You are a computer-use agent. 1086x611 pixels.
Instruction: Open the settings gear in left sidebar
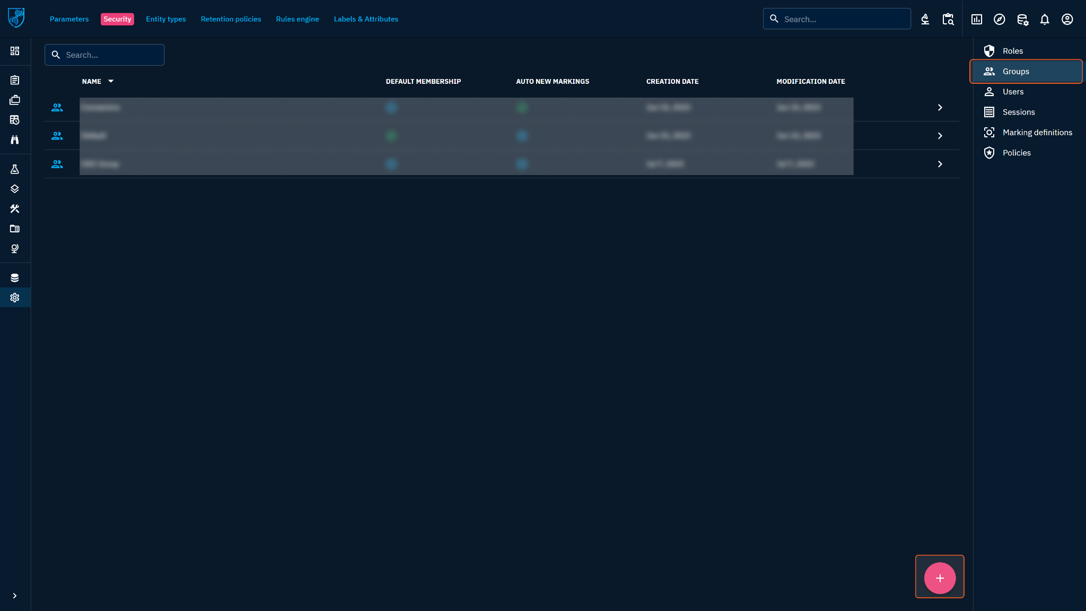pyautogui.click(x=15, y=298)
